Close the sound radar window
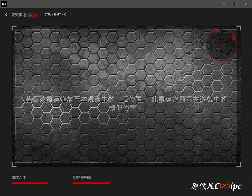The width and height of the screenshot is (252, 196). (246, 4)
